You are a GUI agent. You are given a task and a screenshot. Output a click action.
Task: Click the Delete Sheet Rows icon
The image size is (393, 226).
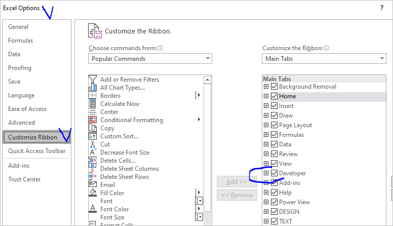tap(92, 176)
